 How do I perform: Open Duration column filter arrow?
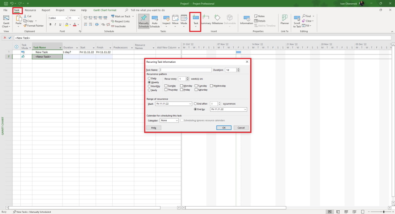(x=77, y=48)
